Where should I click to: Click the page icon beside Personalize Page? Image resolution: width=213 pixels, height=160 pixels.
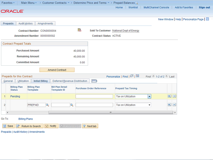206,19
